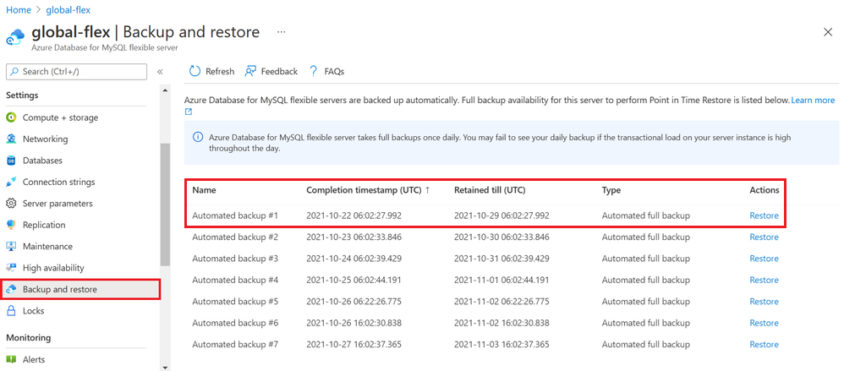
Task: Open Compute + storage settings
Action: point(60,117)
